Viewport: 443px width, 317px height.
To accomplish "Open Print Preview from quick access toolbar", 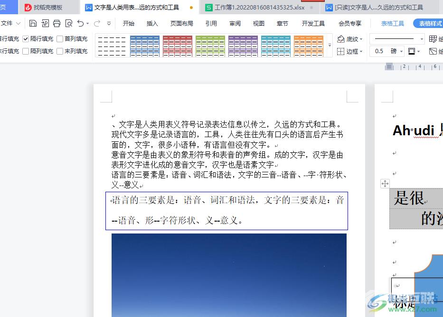I will [69, 23].
